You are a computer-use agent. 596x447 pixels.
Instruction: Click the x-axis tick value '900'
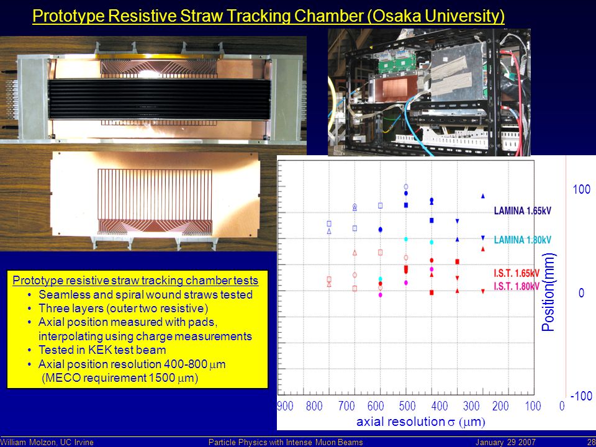[285, 406]
